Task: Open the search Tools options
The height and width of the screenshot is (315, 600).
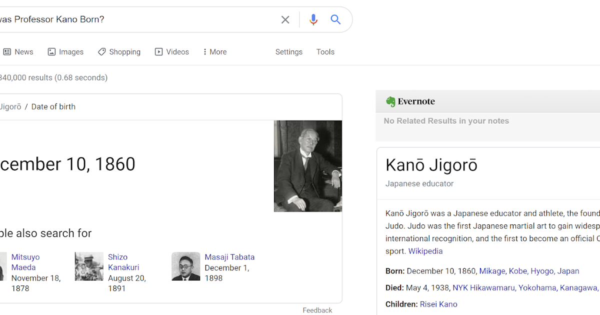Action: coord(325,51)
